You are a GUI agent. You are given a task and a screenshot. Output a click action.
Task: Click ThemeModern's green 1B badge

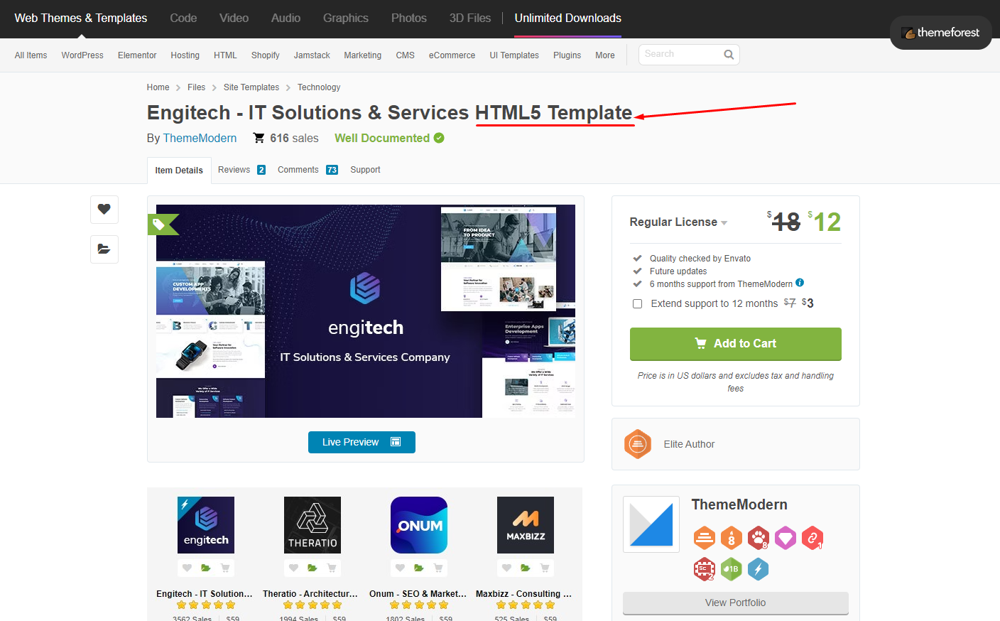click(x=732, y=569)
